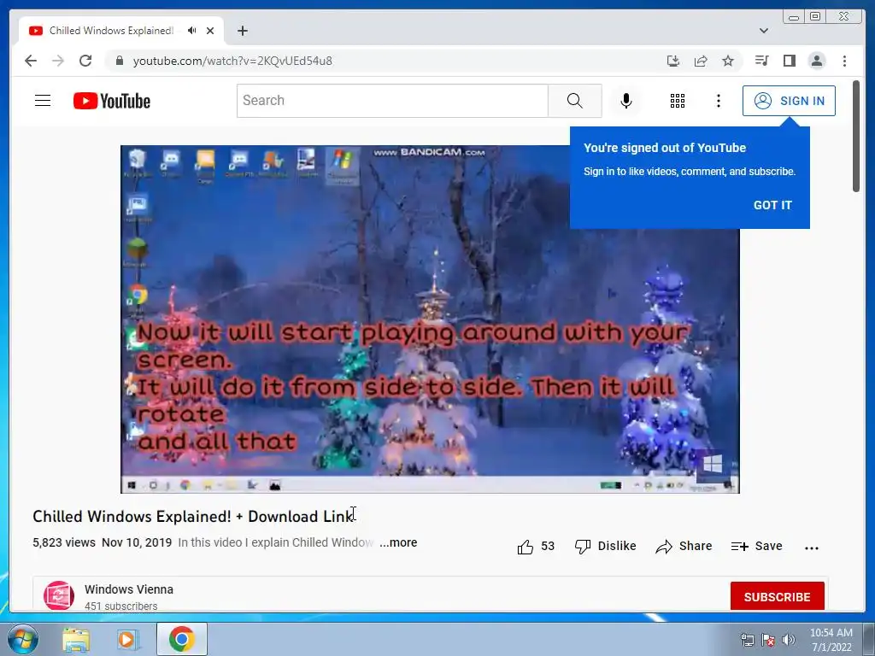
Task: Reload the page
Action: point(85,61)
